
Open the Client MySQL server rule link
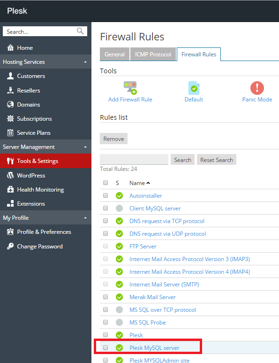tap(155, 209)
